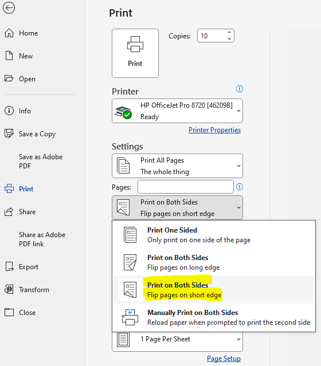Select Manually Print on Both Sides
The height and width of the screenshot is (366, 321).
(214, 317)
